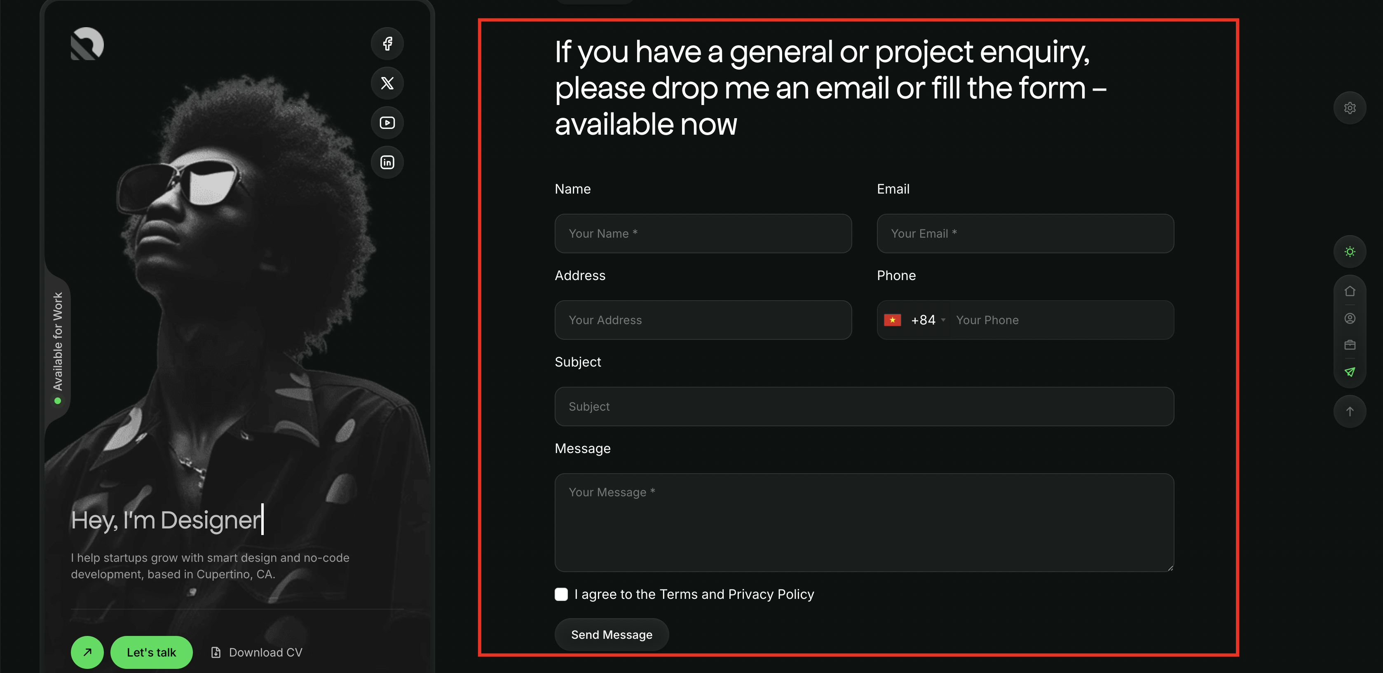Click the briefcase portfolio icon
Image resolution: width=1383 pixels, height=673 pixels.
click(1349, 345)
